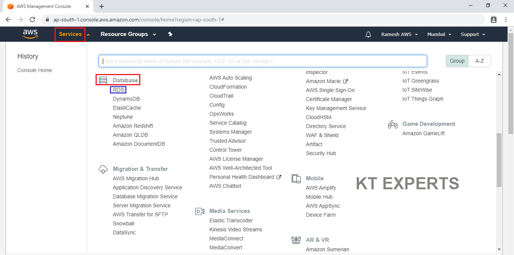Open Amazon GameLift
Image resolution: width=514 pixels, height=255 pixels.
424,133
